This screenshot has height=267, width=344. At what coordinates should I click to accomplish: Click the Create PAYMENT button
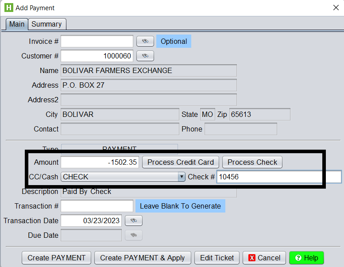(57, 258)
